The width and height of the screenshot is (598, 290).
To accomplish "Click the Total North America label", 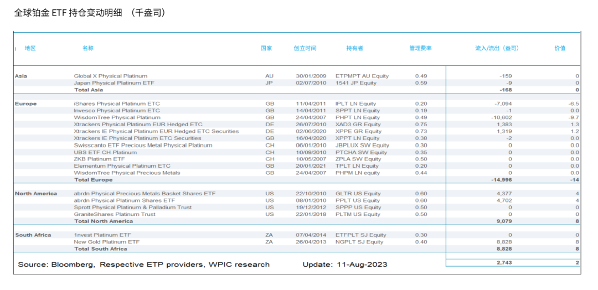I will (x=104, y=221).
